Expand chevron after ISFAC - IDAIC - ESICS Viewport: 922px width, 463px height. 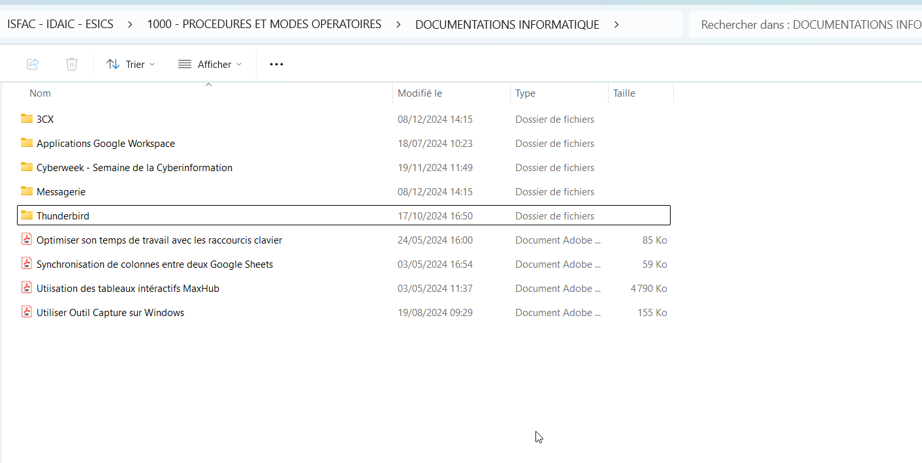[131, 25]
